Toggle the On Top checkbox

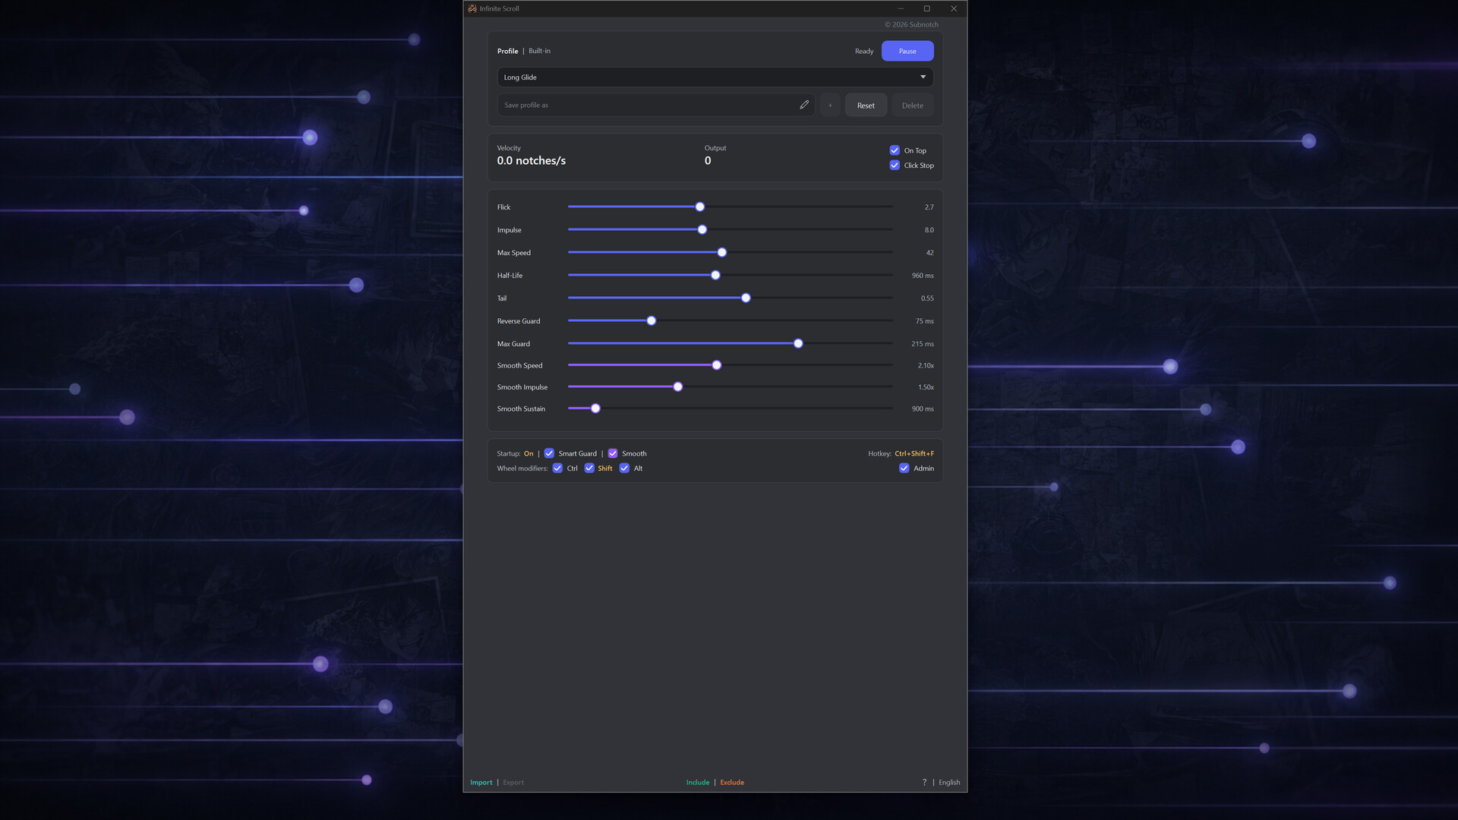point(895,150)
